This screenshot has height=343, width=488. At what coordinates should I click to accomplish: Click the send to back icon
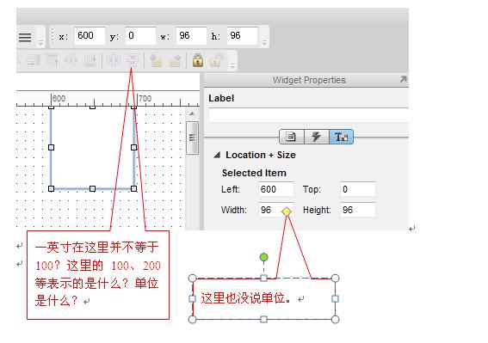[175, 60]
